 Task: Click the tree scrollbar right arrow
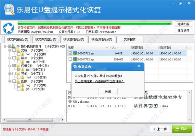click(x=62, y=120)
